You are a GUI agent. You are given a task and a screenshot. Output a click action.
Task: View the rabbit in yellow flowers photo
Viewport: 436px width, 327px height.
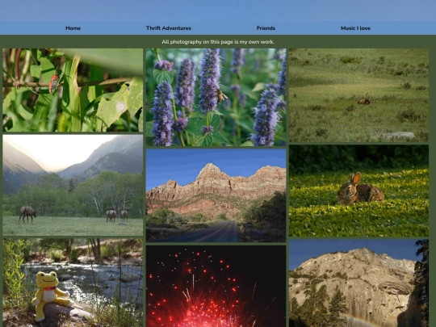point(358,191)
